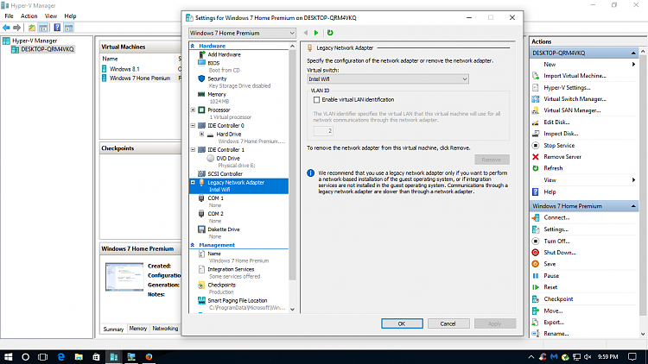Open the View menu in menu bar
The height and width of the screenshot is (364, 648).
(x=51, y=16)
